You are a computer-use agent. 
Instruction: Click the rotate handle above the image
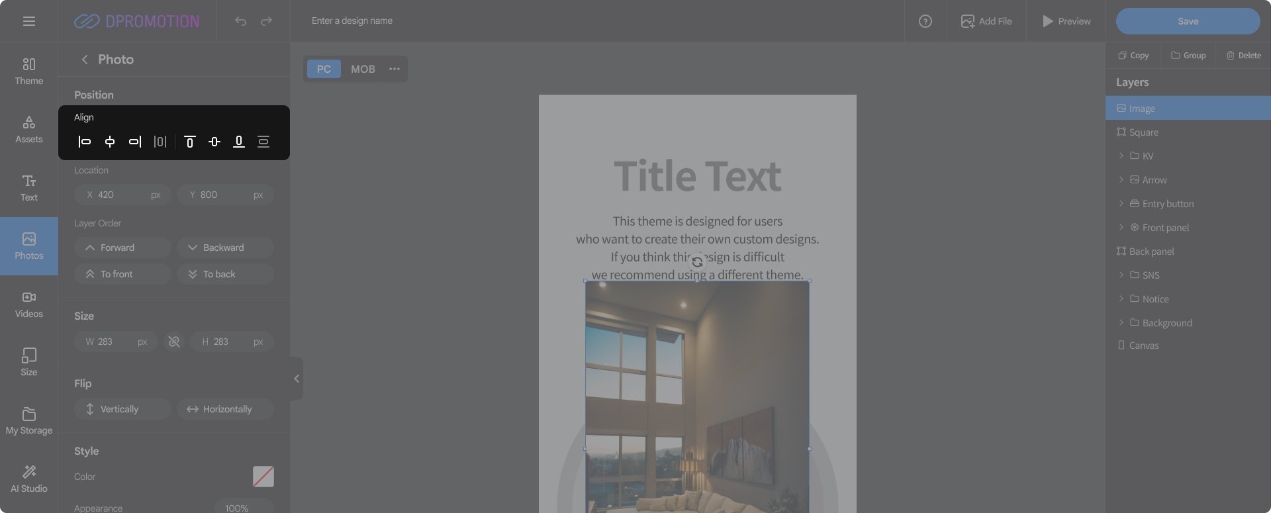697,262
